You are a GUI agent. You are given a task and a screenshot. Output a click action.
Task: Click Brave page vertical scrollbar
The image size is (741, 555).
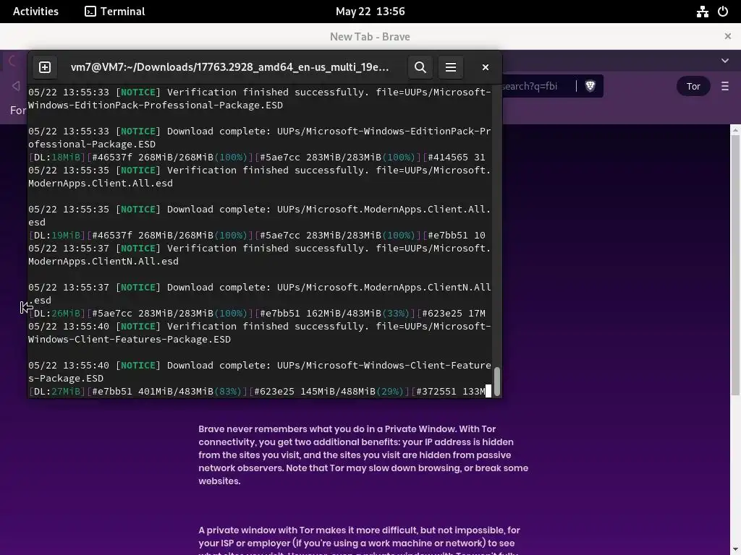[735, 264]
